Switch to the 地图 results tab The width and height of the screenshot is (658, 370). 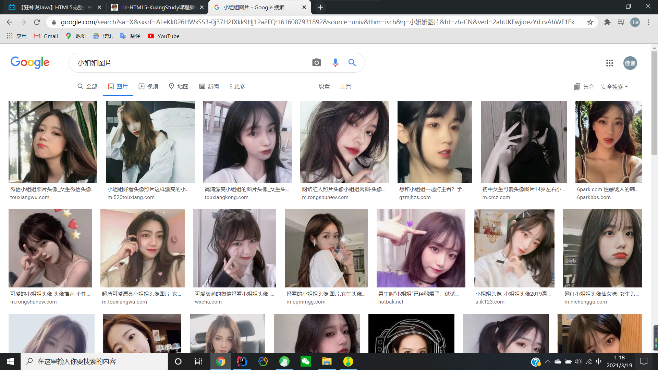(x=179, y=86)
